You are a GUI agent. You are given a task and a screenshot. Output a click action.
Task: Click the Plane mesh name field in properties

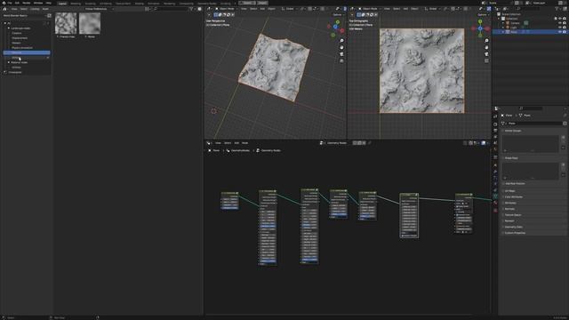point(534,124)
